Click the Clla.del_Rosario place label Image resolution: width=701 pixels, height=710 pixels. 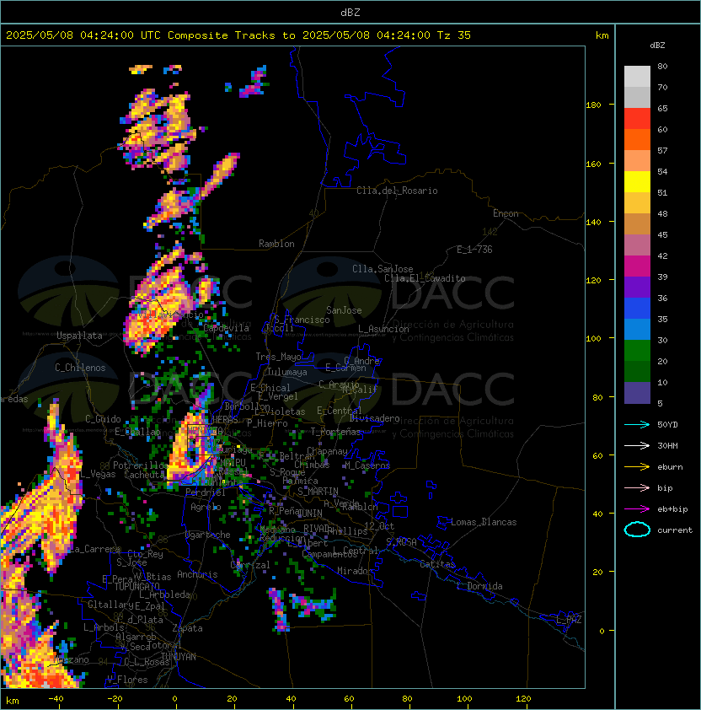(x=397, y=191)
